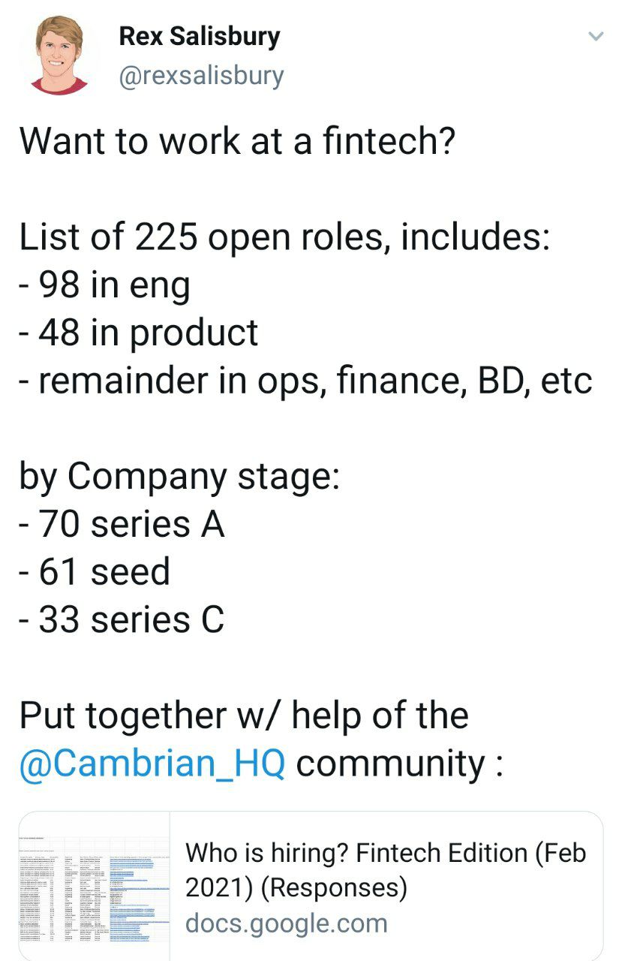Tap the "98 in eng" line

coord(104,285)
